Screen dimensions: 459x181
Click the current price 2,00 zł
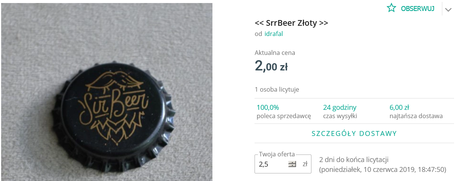(x=271, y=67)
